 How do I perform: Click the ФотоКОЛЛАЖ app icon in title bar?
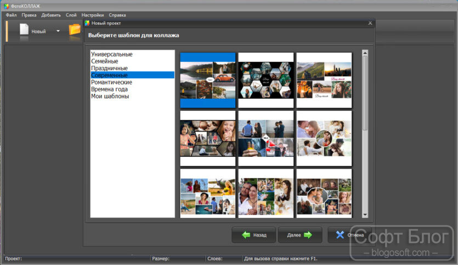click(7, 6)
